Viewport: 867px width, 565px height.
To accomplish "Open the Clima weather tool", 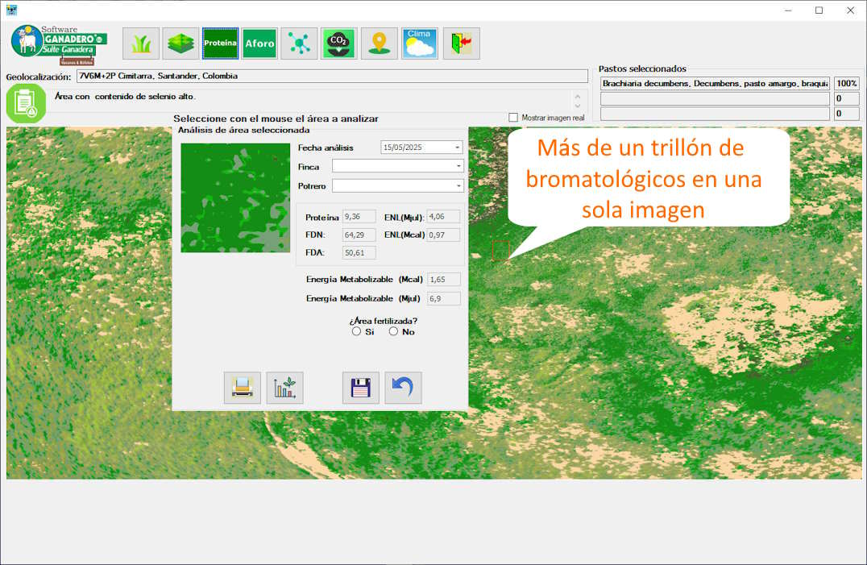I will pyautogui.click(x=420, y=44).
